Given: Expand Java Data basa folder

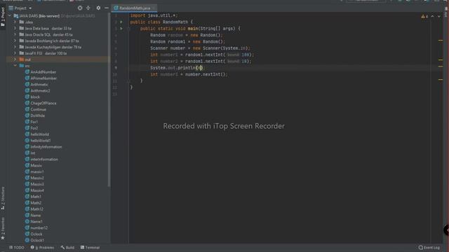Looking at the screenshot, I should coord(15,28).
